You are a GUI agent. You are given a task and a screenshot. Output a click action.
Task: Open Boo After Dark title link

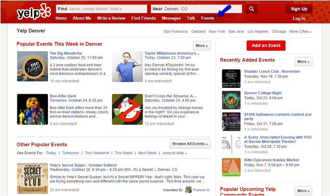tap(63, 96)
